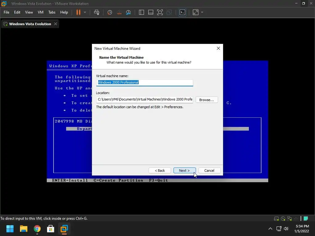Viewport: 315px width, 236px height.
Task: Open the View menu
Action: pos(29,12)
